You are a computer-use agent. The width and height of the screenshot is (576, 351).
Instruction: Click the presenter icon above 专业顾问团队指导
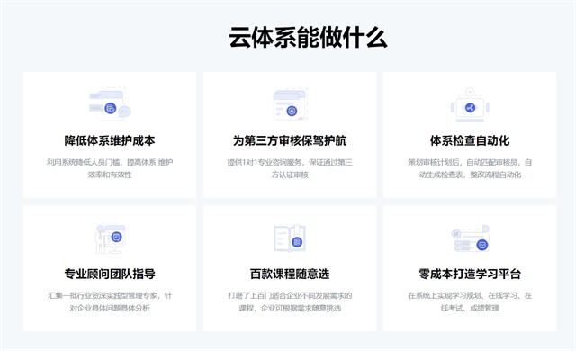point(110,238)
